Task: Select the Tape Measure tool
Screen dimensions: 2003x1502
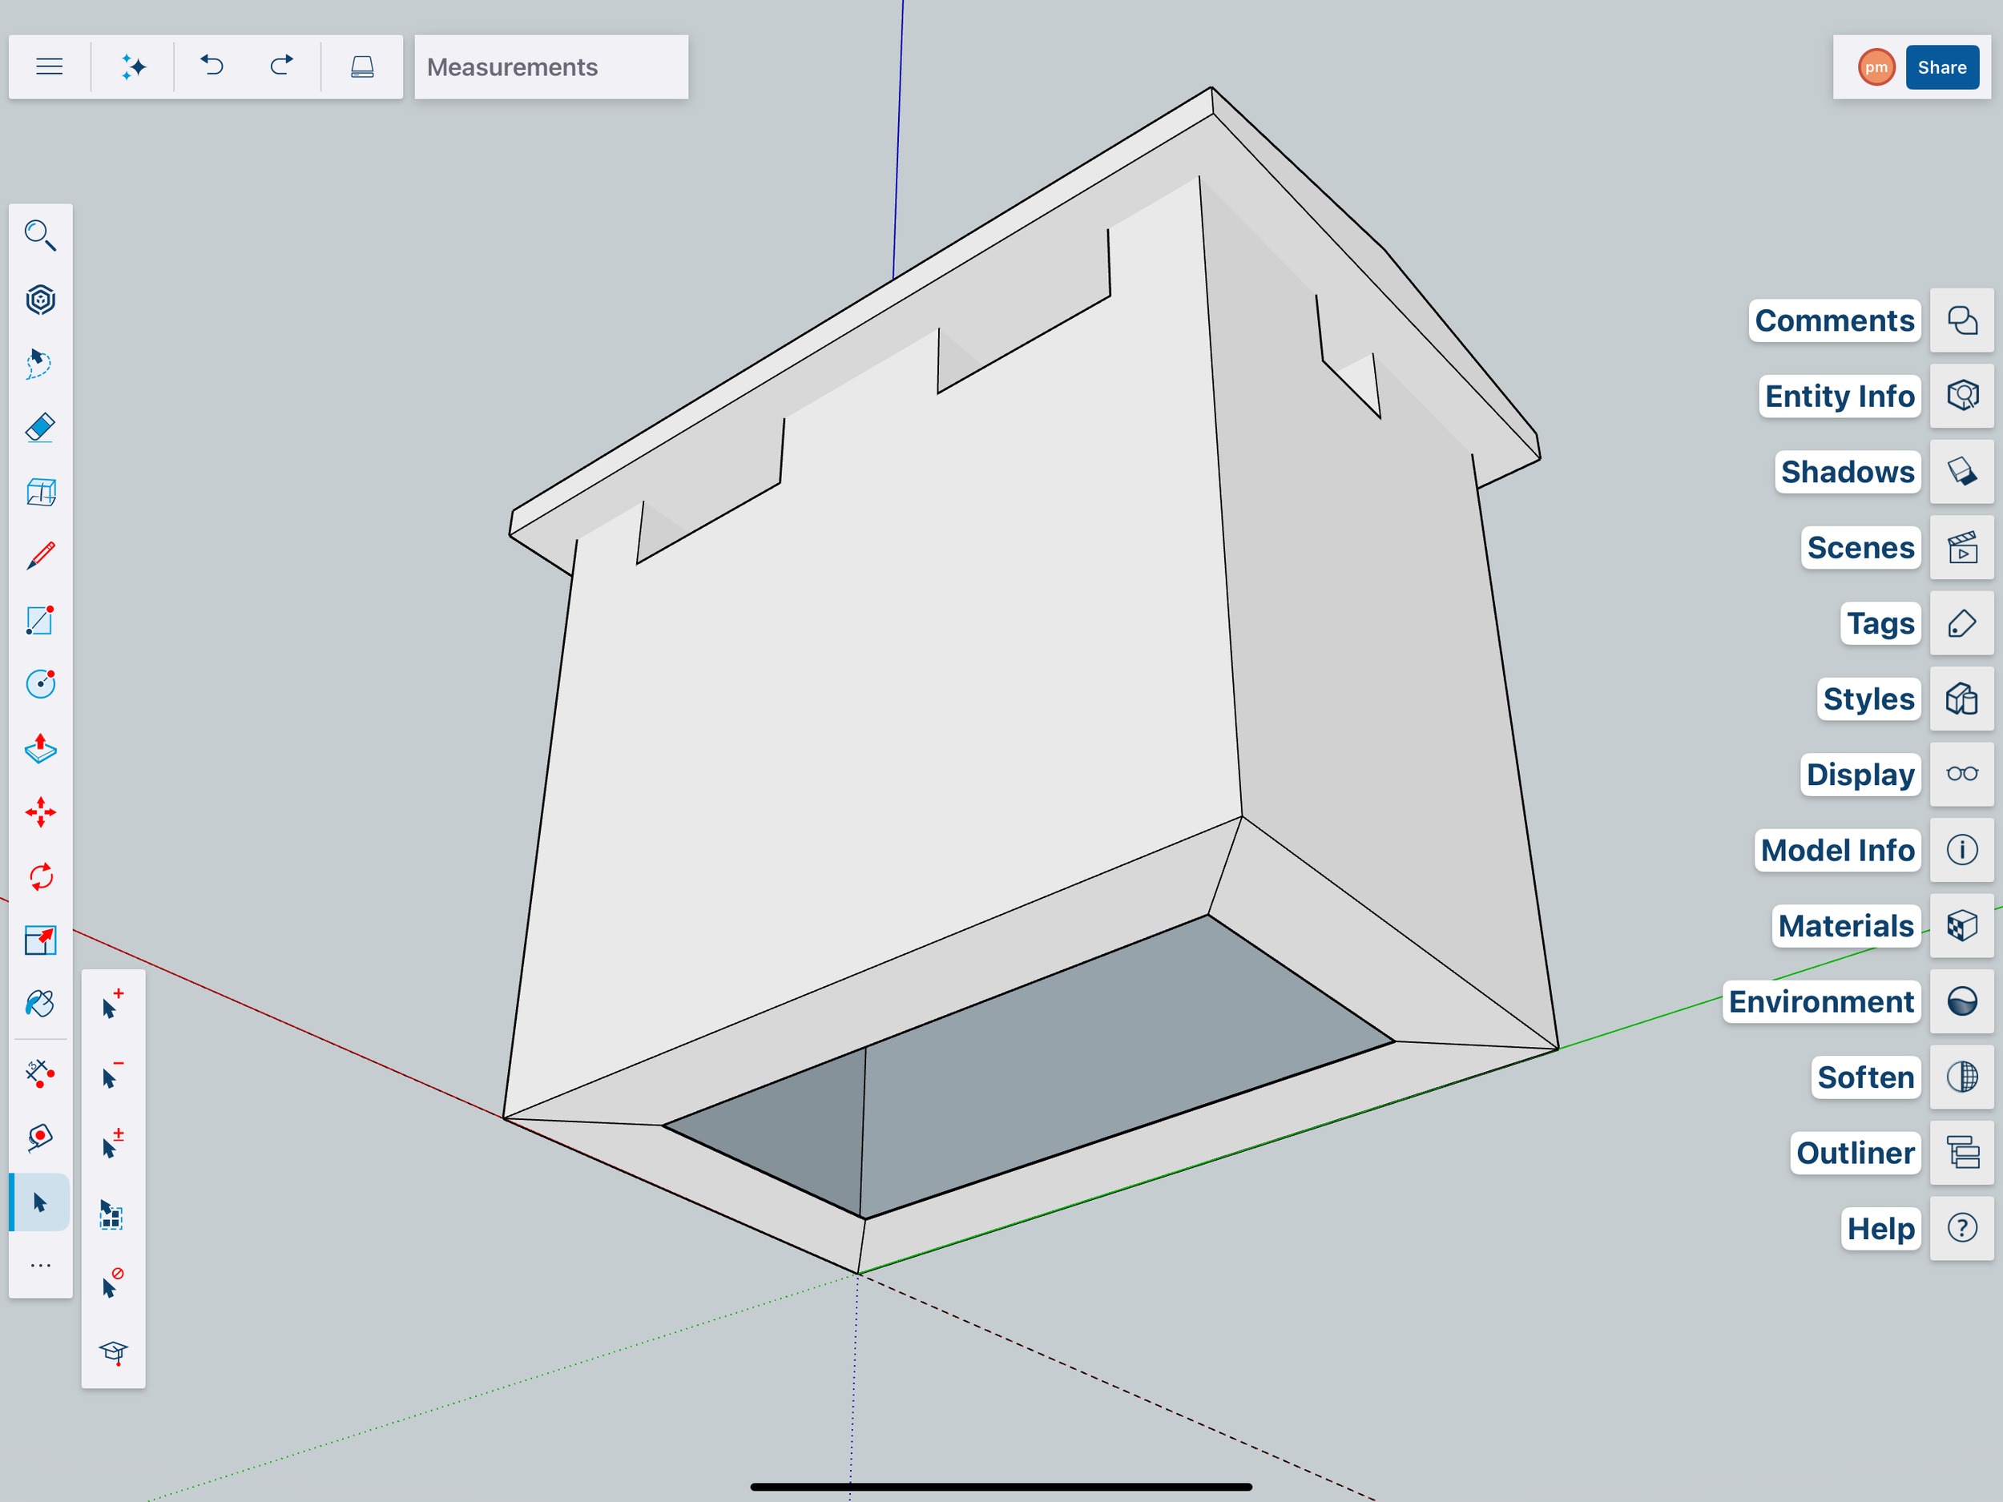Action: pos(40,1073)
